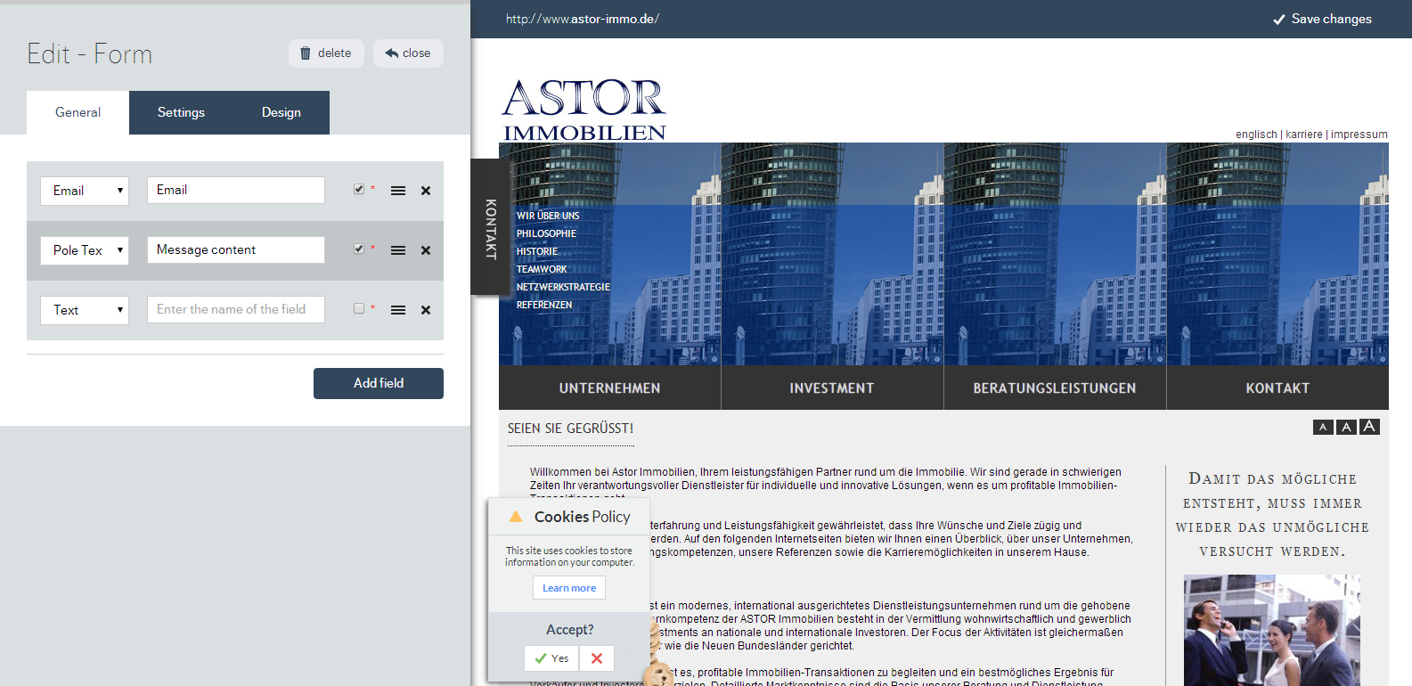Select WIR ÜBER UNS submenu item
The height and width of the screenshot is (686, 1412).
[x=548, y=216]
